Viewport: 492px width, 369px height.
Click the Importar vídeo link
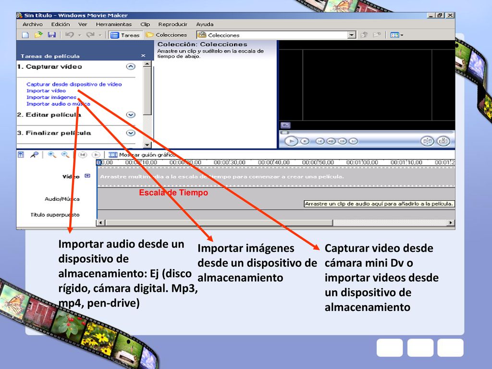(46, 91)
